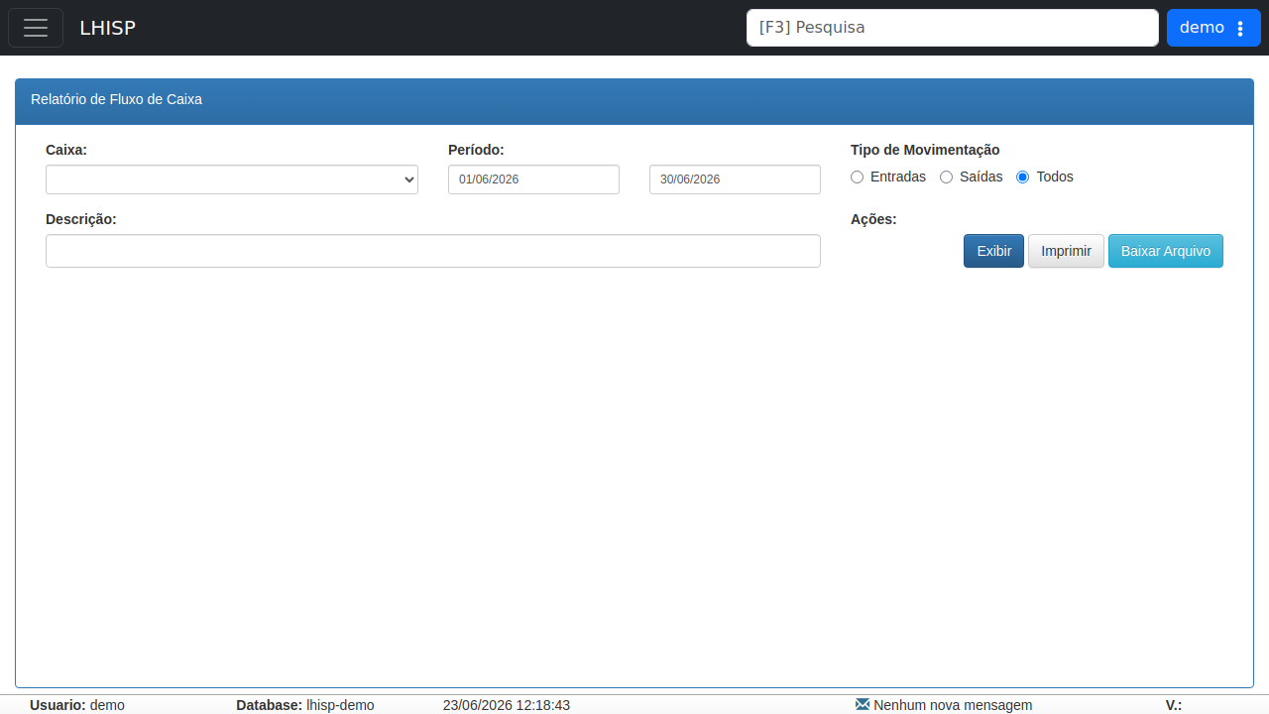Click the date and time '23/06/2026 12:18:43'
This screenshot has height=714, width=1269.
[x=507, y=705]
